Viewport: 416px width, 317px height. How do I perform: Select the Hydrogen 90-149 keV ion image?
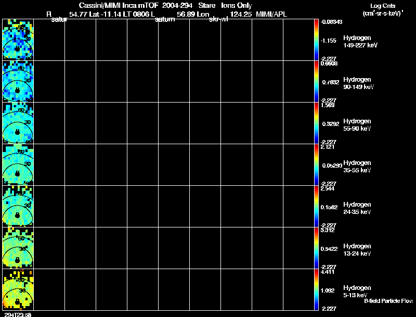[18, 81]
